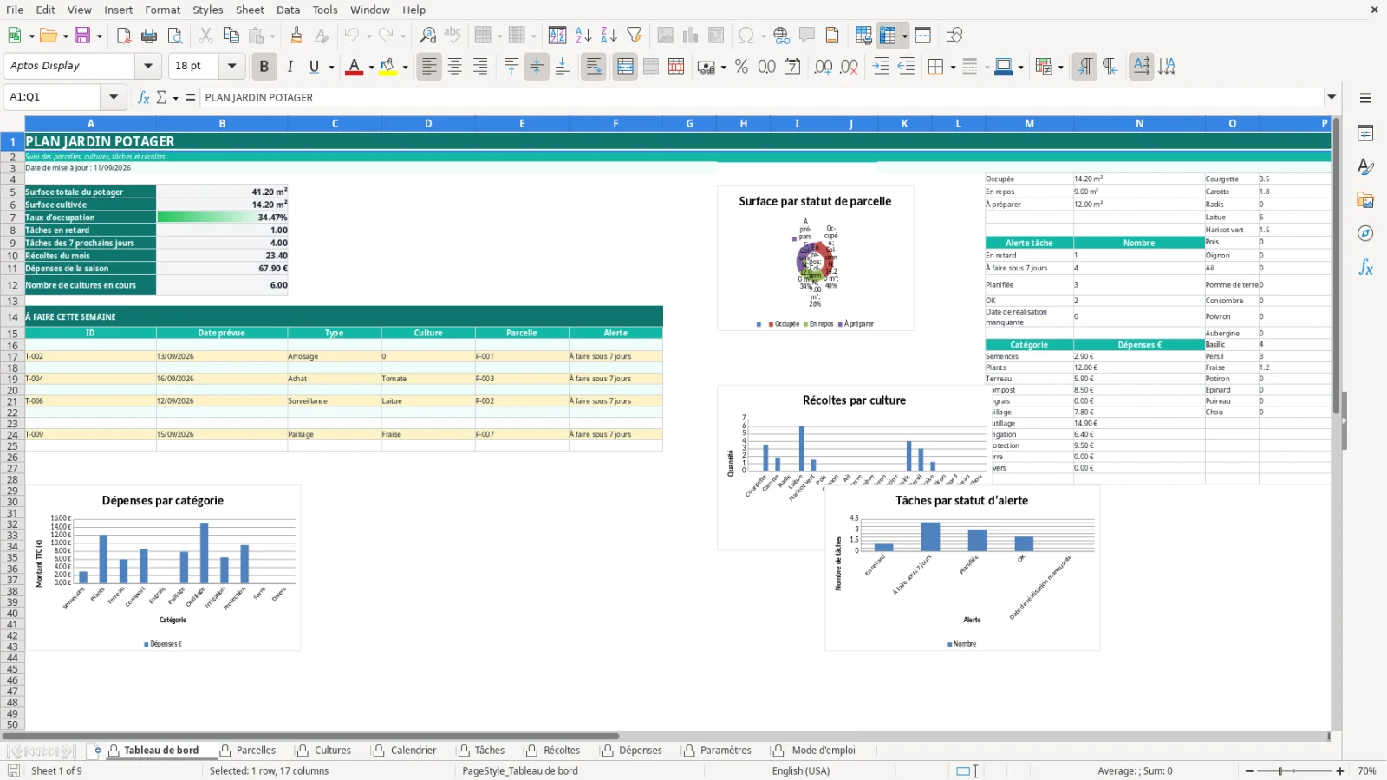The height and width of the screenshot is (780, 1387).
Task: Insert a chart using the chart icon
Action: [x=691, y=36]
